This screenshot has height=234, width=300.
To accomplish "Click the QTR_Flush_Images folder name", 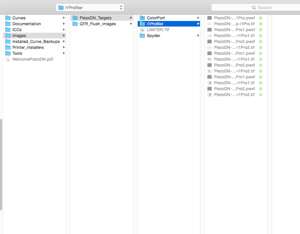I will [x=98, y=24].
